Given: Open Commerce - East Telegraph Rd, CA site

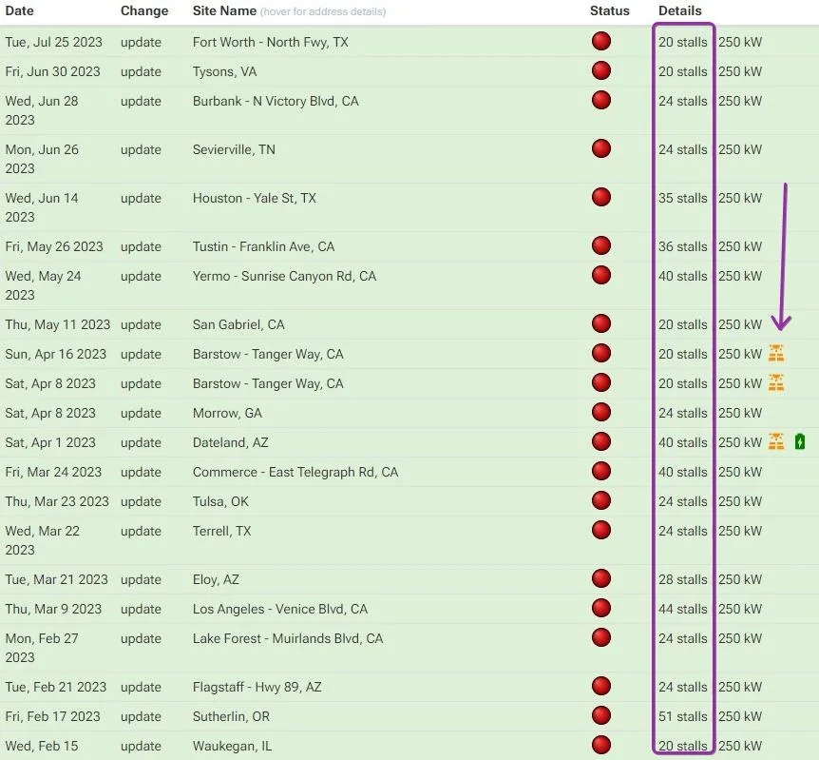Looking at the screenshot, I should pyautogui.click(x=295, y=472).
